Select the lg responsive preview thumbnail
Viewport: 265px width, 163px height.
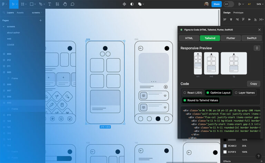[234, 63]
